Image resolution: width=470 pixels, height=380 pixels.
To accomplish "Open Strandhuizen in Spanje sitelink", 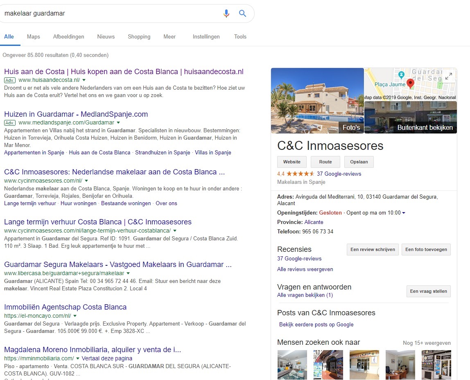I will click(163, 153).
